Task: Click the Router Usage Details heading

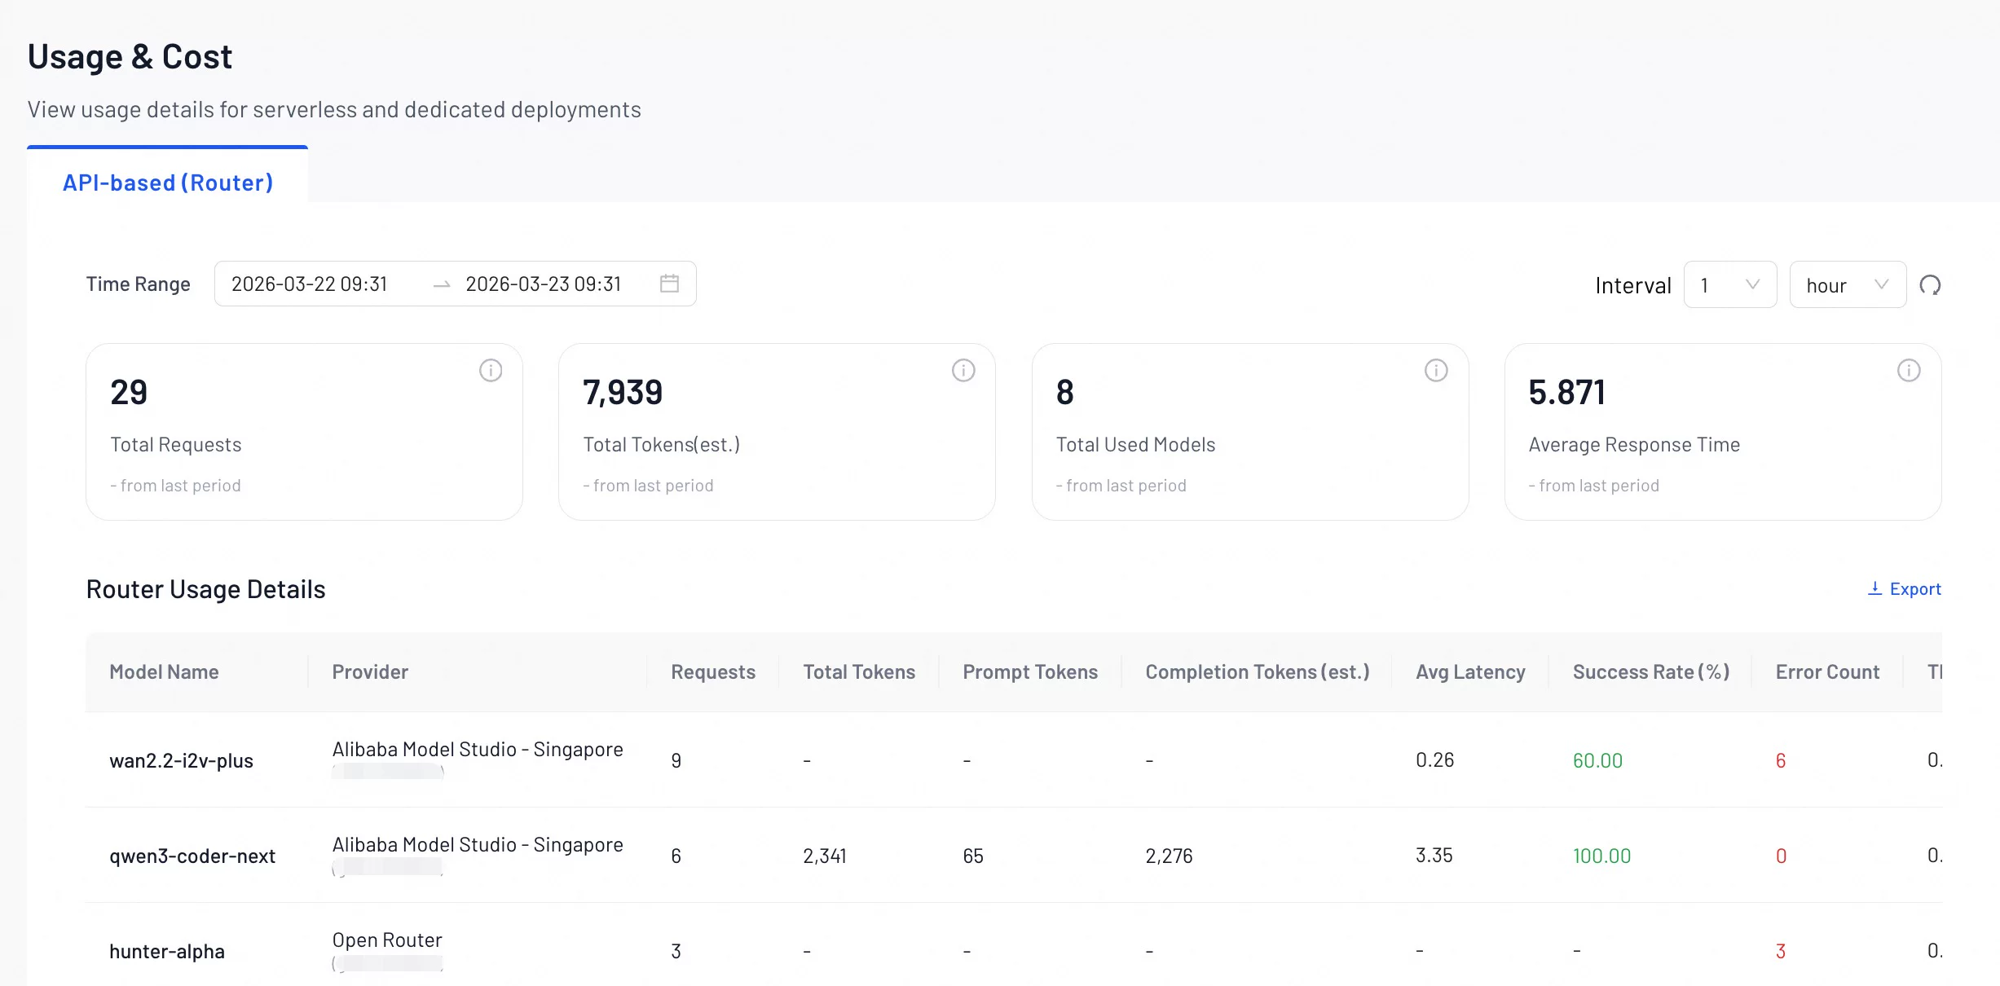Action: (x=205, y=589)
